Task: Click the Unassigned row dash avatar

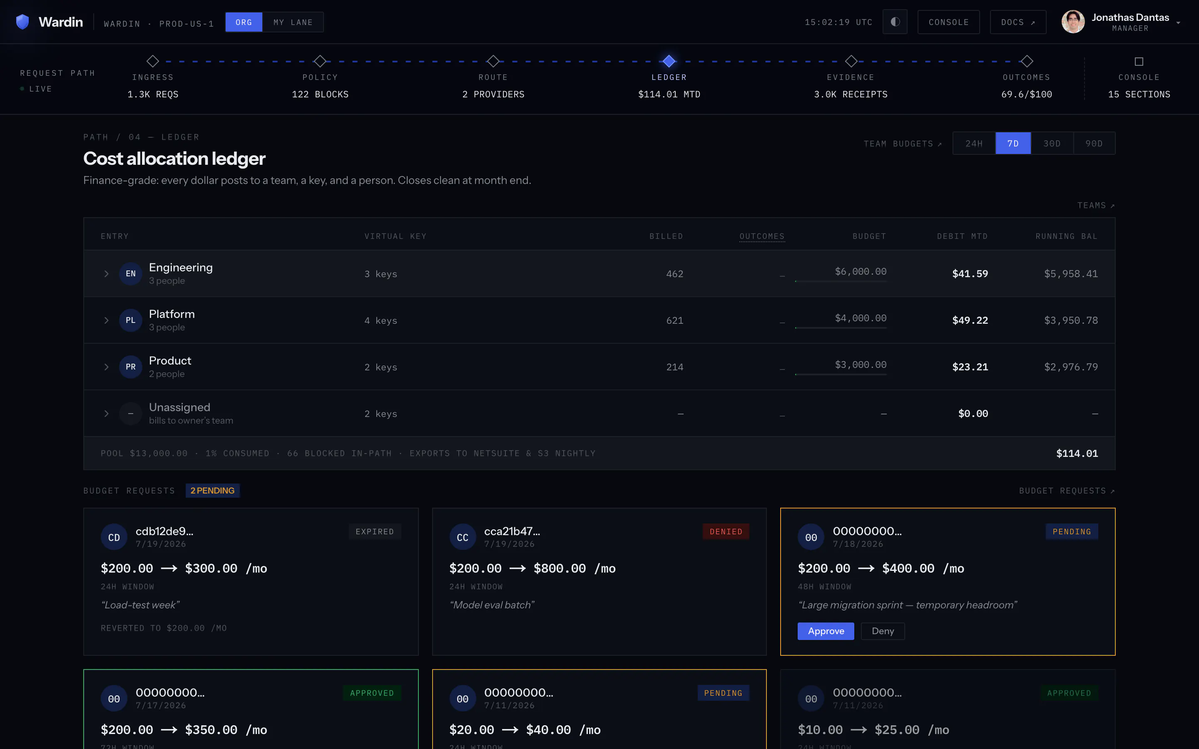Action: (x=131, y=413)
